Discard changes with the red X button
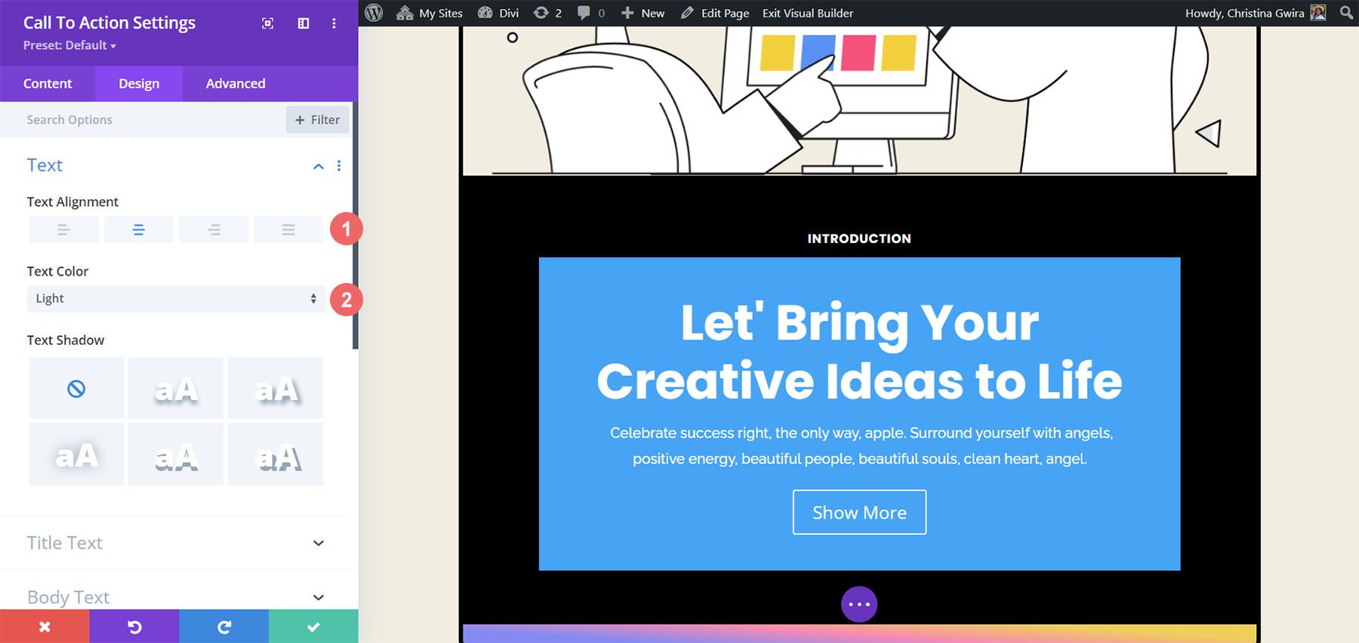The image size is (1359, 643). tap(45, 626)
